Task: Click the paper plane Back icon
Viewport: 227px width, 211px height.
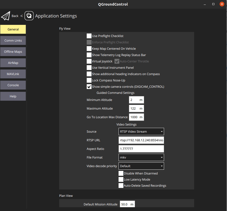Action: point(5,16)
